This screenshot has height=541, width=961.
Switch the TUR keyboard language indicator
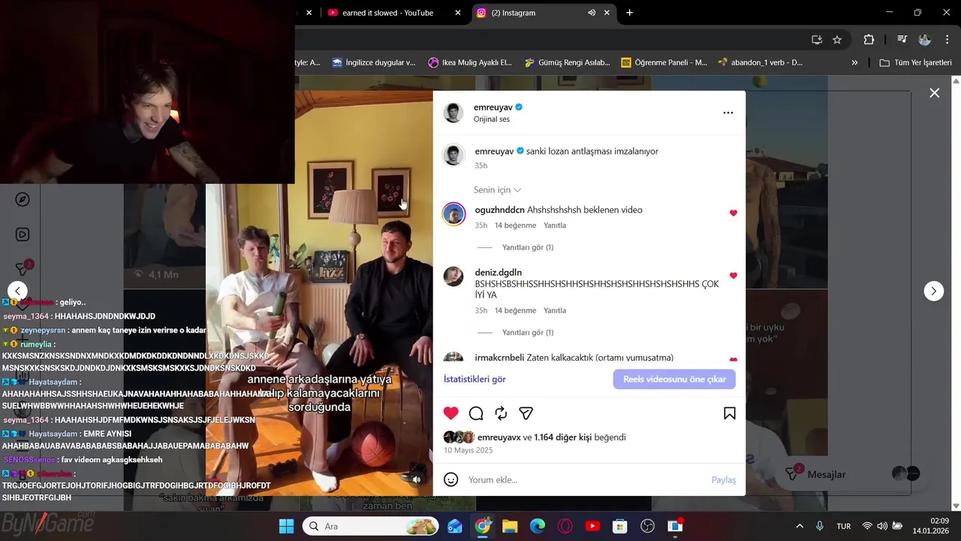click(843, 526)
